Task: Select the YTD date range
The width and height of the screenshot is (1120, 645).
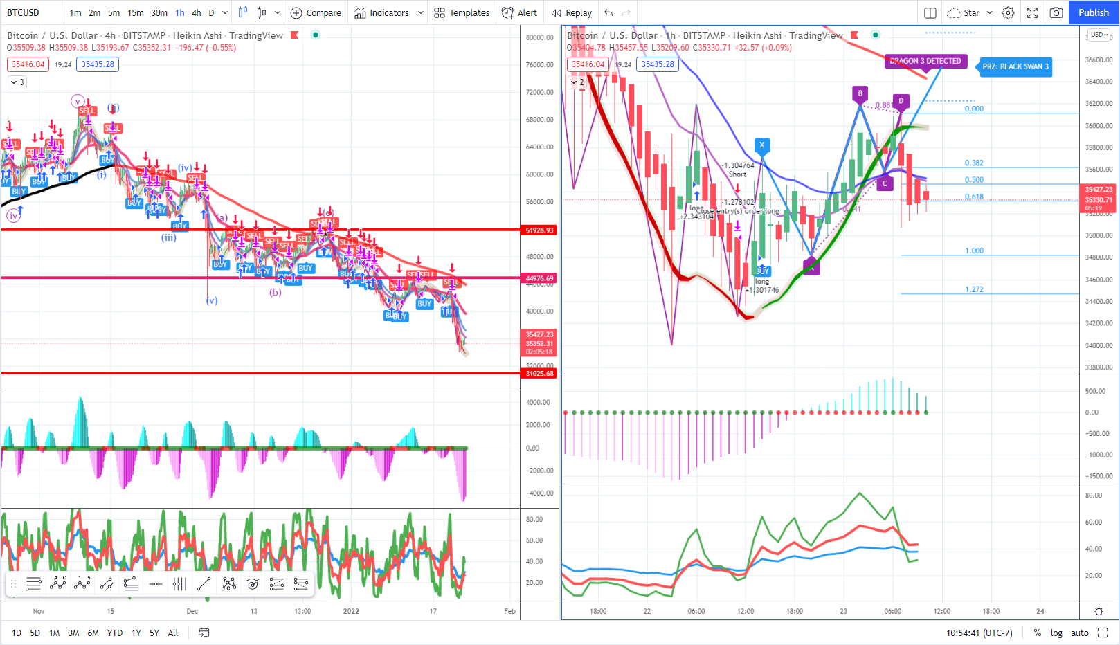Action: click(x=115, y=633)
